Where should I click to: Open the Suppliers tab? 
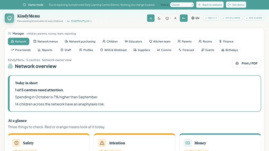click(142, 50)
